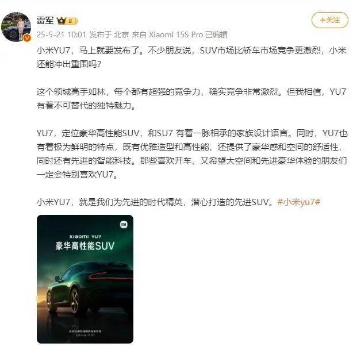Click the Mi logo on the poster
Viewport: 353px width, 347px height.
[124, 225]
